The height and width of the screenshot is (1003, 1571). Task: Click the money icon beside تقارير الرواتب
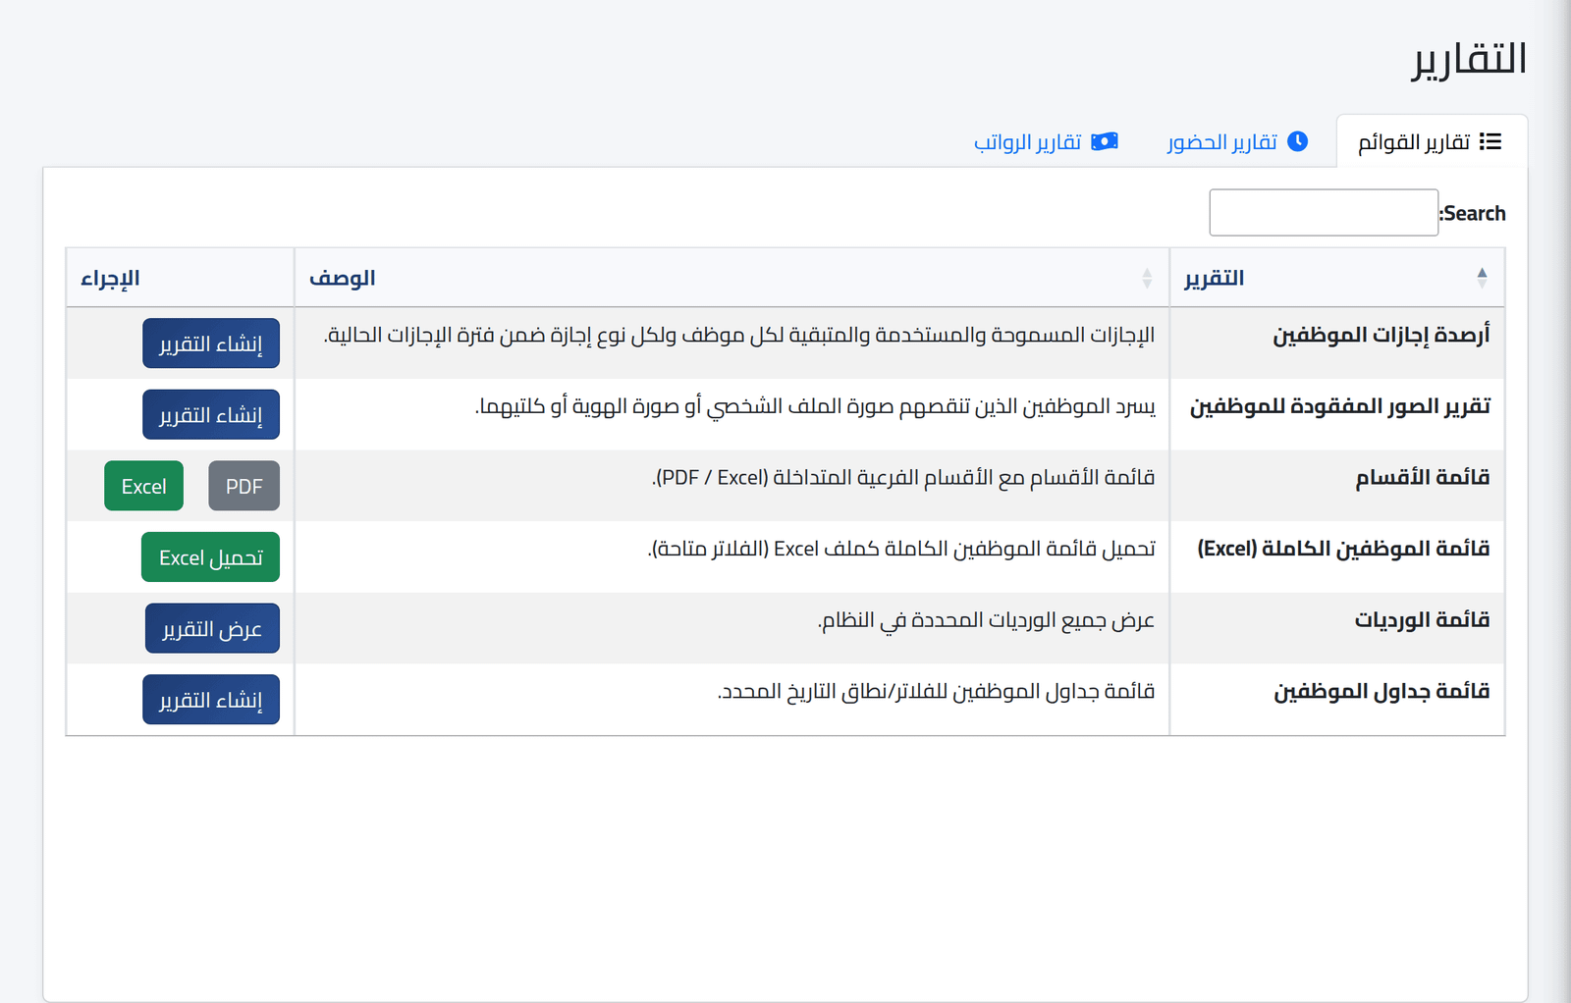click(1105, 141)
